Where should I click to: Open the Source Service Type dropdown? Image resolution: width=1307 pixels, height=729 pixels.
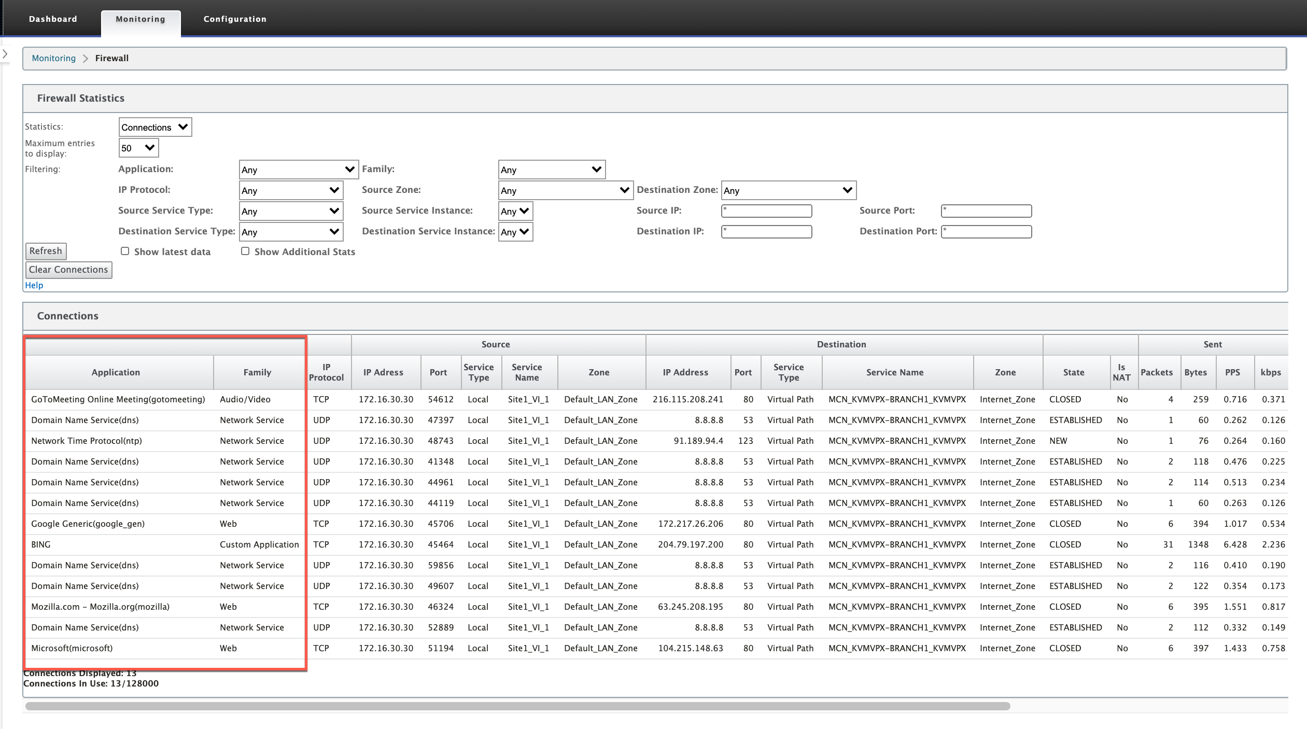coord(291,211)
